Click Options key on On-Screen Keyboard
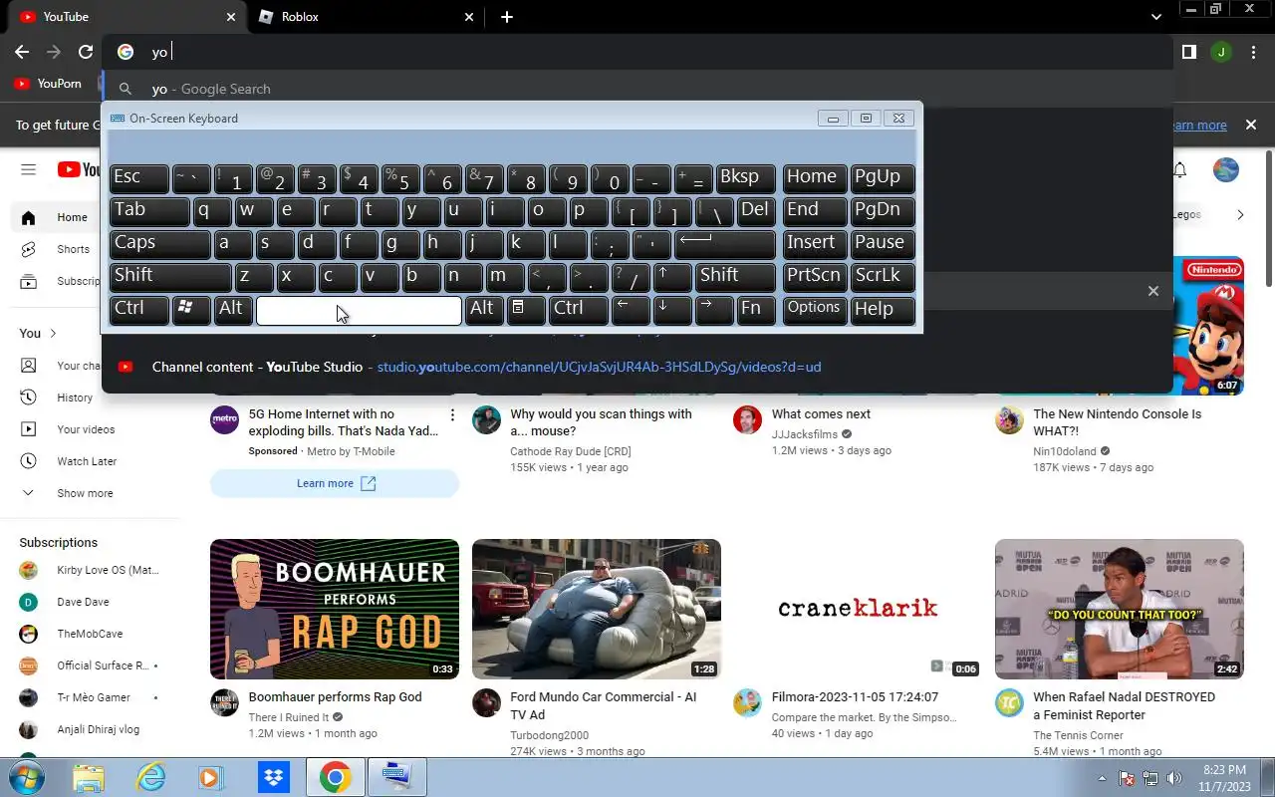 tap(815, 309)
